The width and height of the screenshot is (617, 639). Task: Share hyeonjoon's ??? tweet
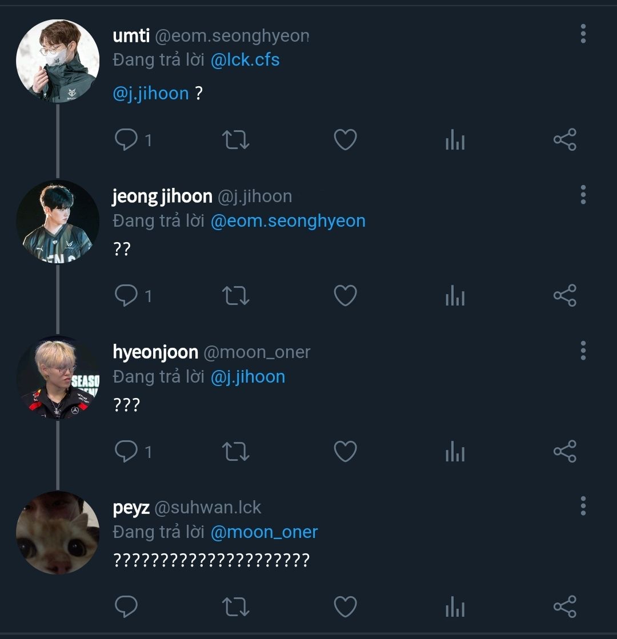565,451
